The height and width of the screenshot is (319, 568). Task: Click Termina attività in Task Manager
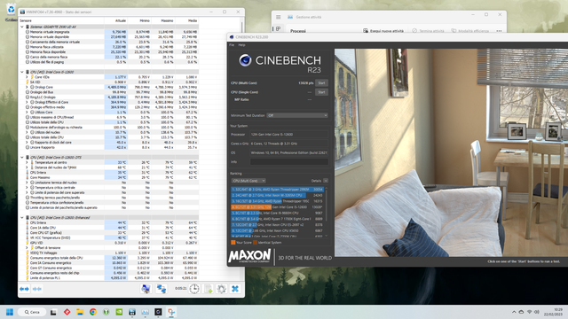coord(428,31)
